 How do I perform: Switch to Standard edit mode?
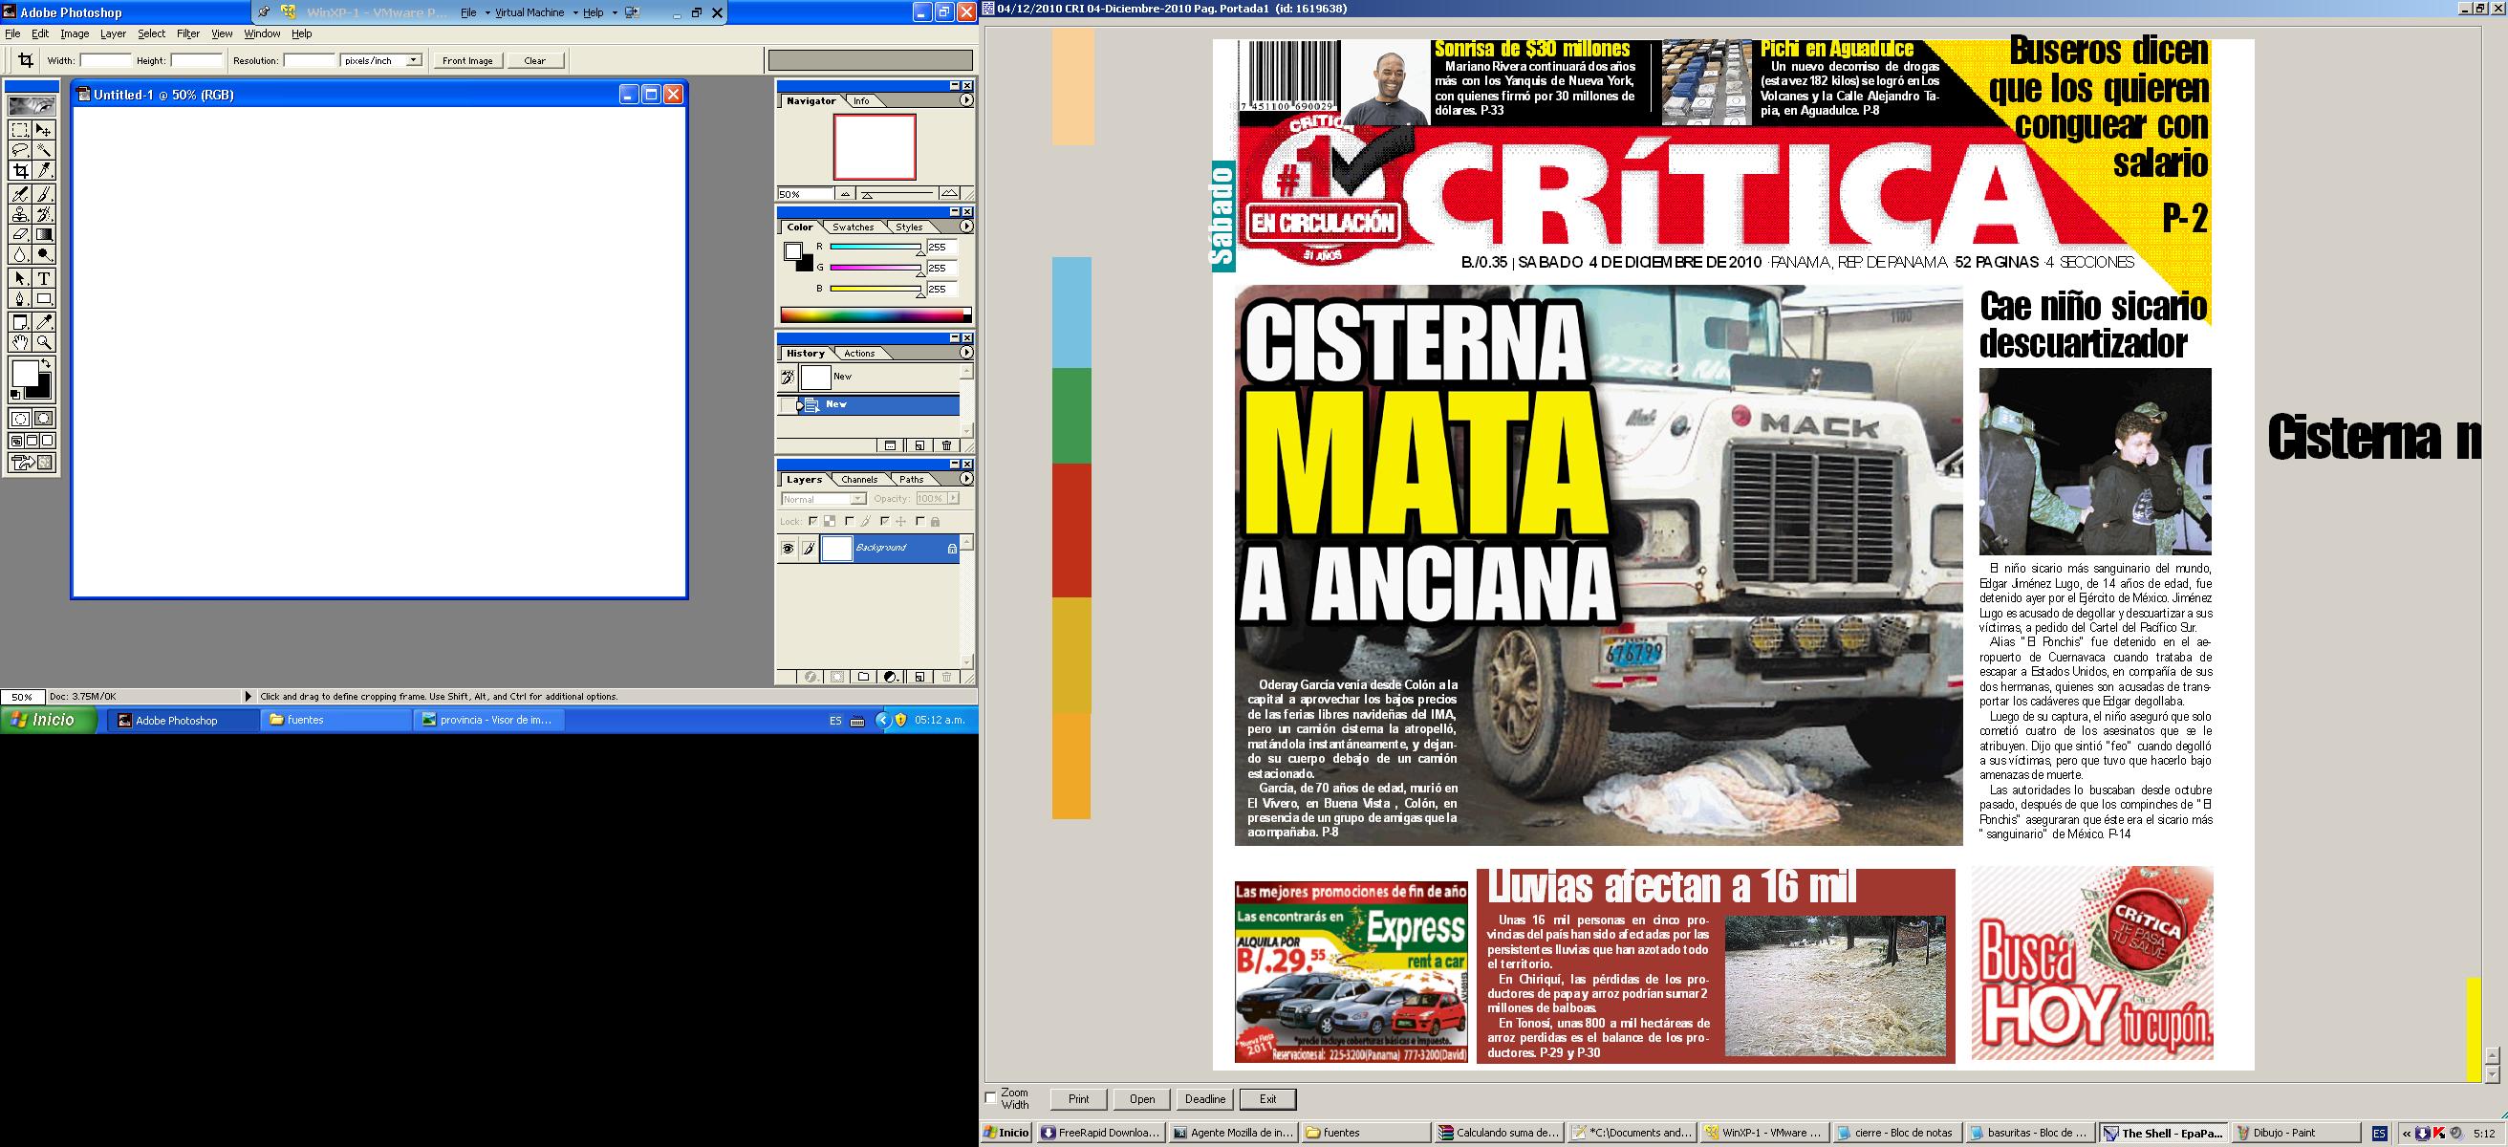point(19,419)
